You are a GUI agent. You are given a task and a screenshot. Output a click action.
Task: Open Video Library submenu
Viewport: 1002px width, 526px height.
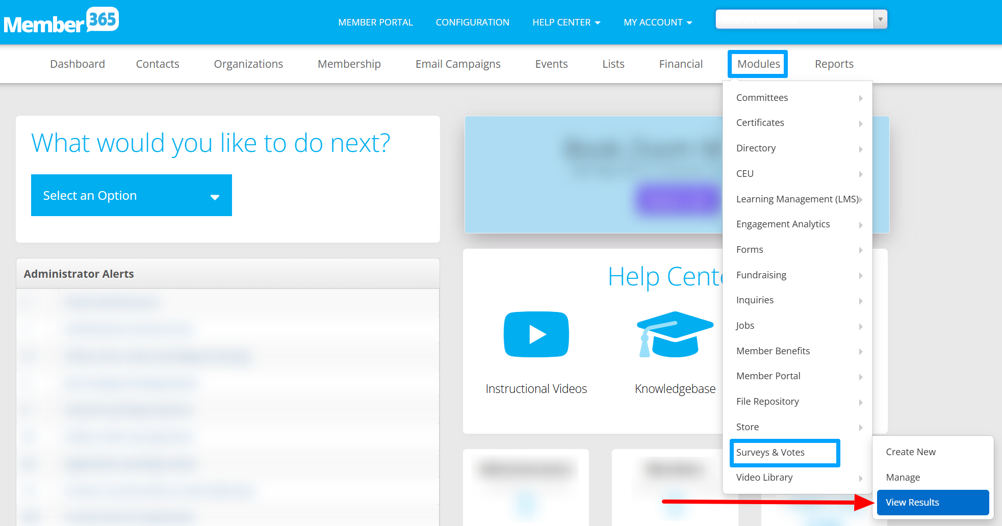(798, 478)
